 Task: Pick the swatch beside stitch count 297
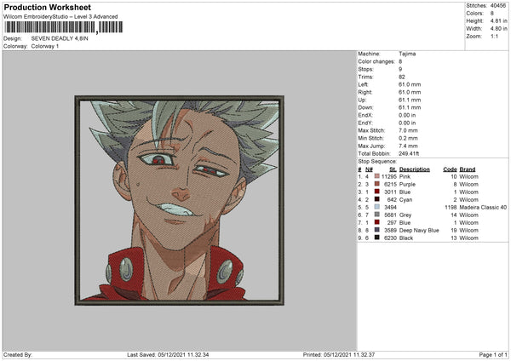pos(377,222)
